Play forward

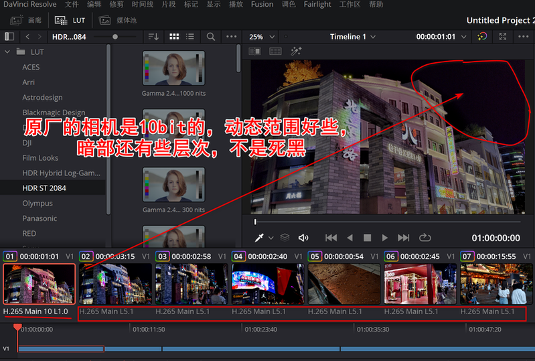pos(384,238)
